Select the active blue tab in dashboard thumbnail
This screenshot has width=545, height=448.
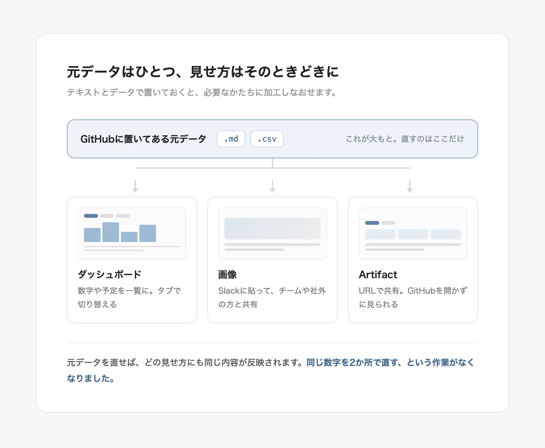click(91, 216)
